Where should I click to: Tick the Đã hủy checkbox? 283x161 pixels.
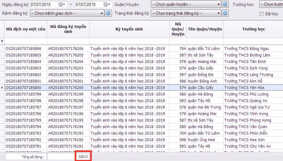(x=261, y=14)
